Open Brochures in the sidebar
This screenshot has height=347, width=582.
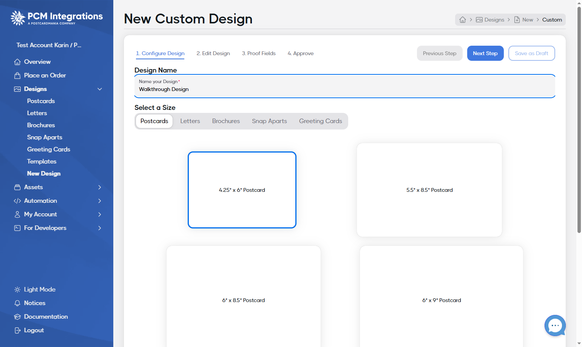[41, 125]
